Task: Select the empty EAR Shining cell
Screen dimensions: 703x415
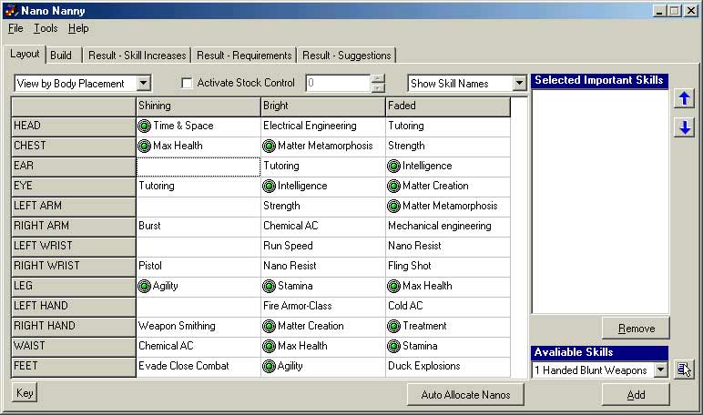Action: pos(199,167)
